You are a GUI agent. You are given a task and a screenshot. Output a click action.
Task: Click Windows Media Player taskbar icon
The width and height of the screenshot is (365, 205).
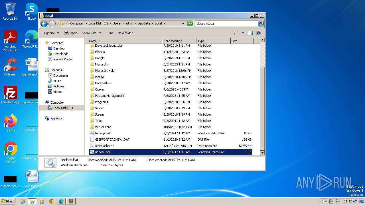point(42,201)
